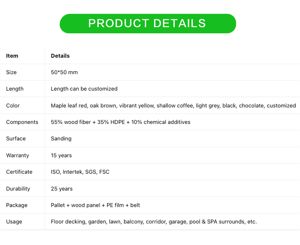Screen dimensions: 300x245
Task: Click the 15 years warranty value
Action: click(61, 156)
